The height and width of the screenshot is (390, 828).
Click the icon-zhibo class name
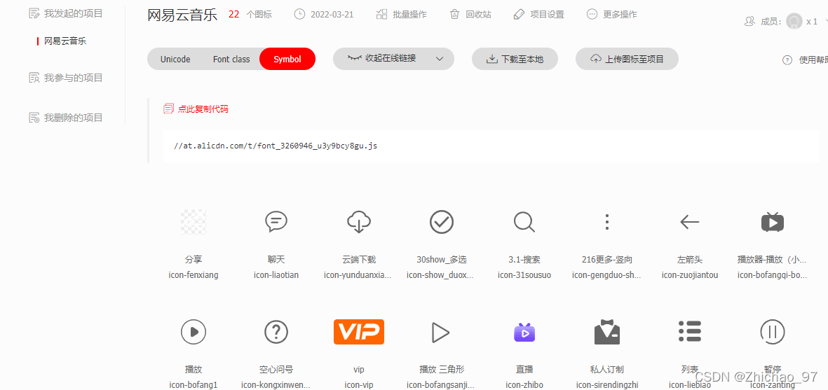pos(524,384)
